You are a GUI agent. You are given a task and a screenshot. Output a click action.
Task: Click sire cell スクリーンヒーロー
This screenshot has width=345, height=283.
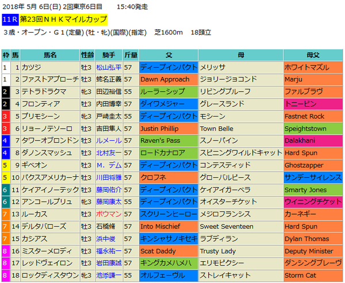tap(168, 214)
